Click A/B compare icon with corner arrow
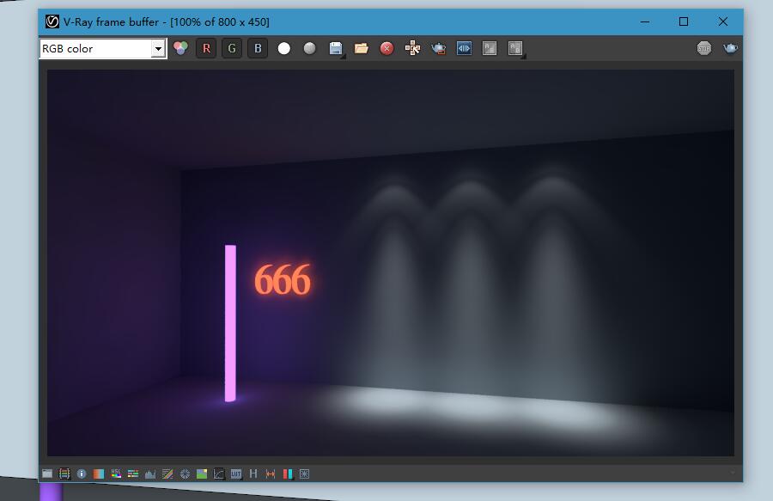The width and height of the screenshot is (773, 501). (x=515, y=48)
